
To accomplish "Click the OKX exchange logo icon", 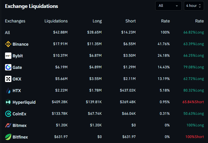I will 8,79.
